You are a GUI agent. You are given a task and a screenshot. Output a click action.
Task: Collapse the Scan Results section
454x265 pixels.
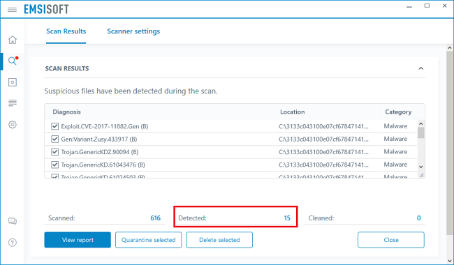coord(420,68)
